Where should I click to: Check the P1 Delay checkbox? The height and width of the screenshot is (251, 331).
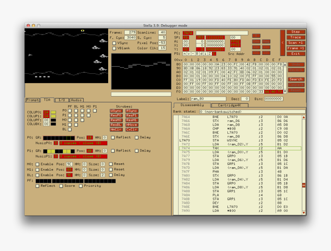[x=137, y=151]
